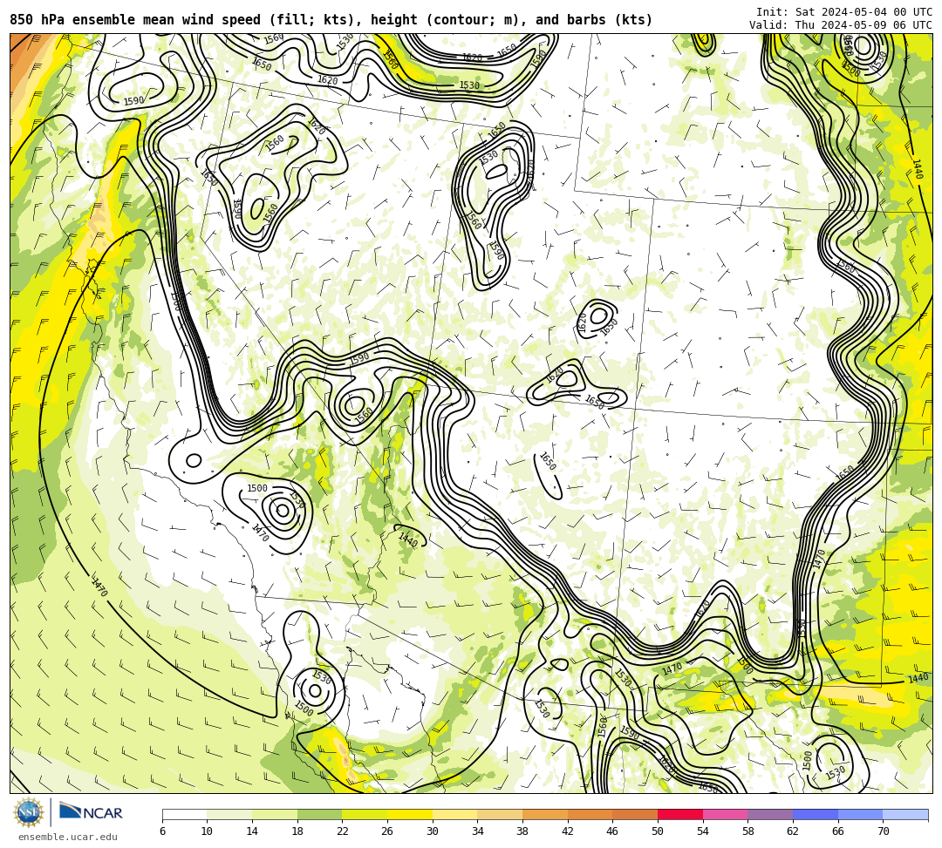Image resolution: width=942 pixels, height=848 pixels.
Task: Pick the orange 38–42 kts color swatch
Action: [545, 814]
